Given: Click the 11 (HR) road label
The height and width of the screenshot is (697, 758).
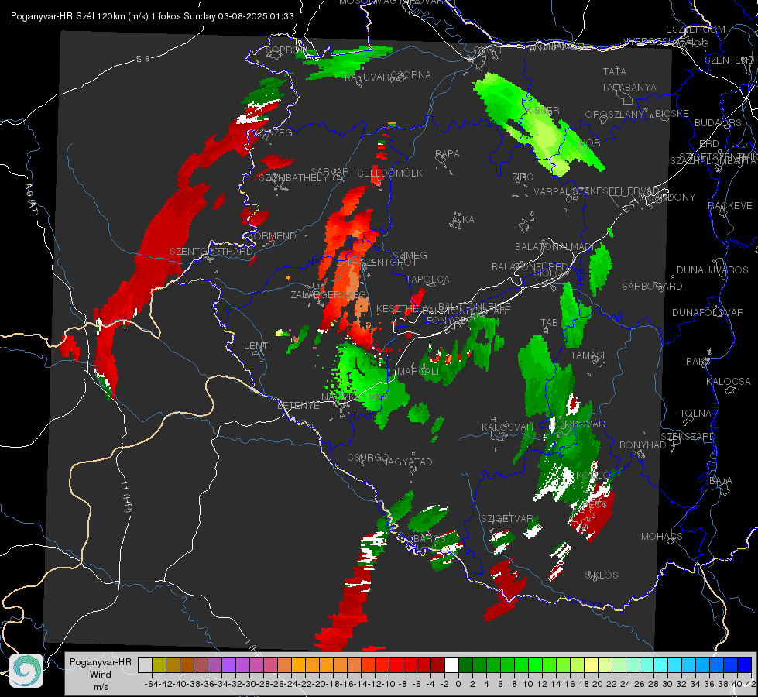Looking at the screenshot, I should (125, 496).
